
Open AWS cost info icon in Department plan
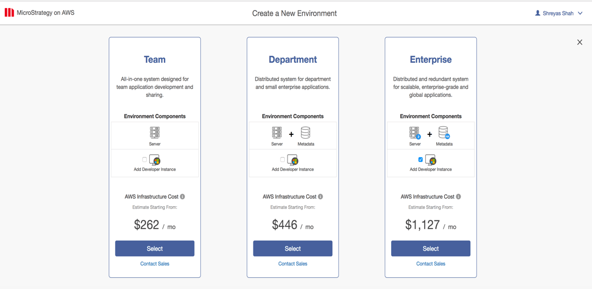click(320, 197)
